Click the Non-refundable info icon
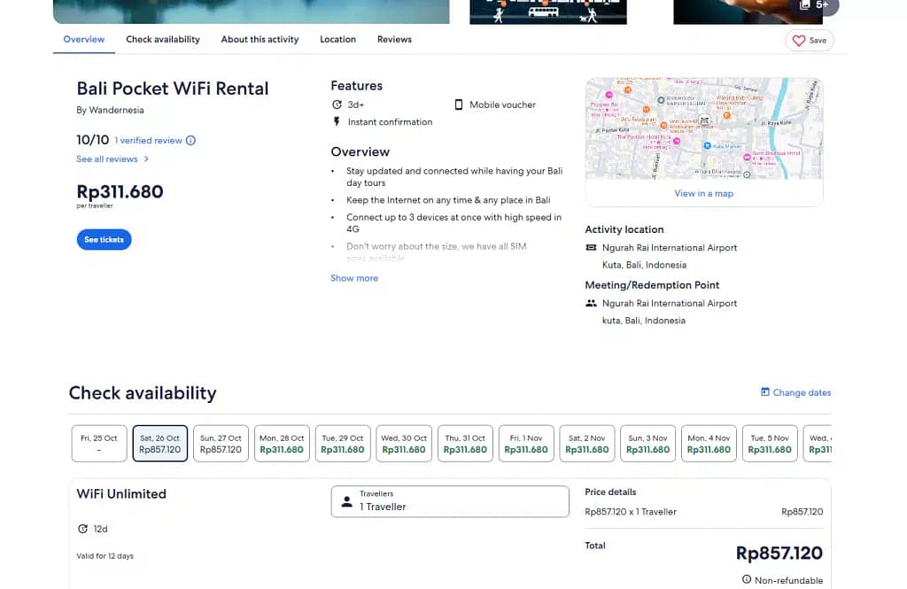Image resolution: width=907 pixels, height=589 pixels. 747,580
